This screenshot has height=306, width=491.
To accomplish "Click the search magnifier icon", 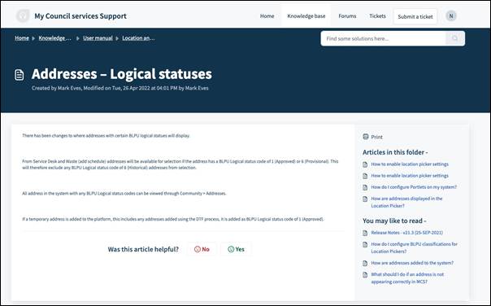I will click(x=454, y=38).
